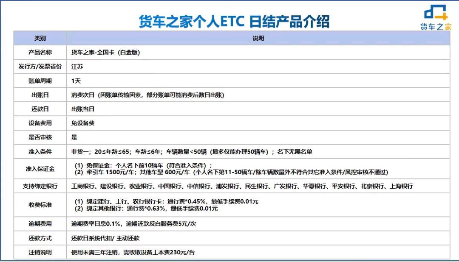Select the 还款日系统代扣/ 主动还款 text
This screenshot has height=262, width=459.
coord(105,238)
